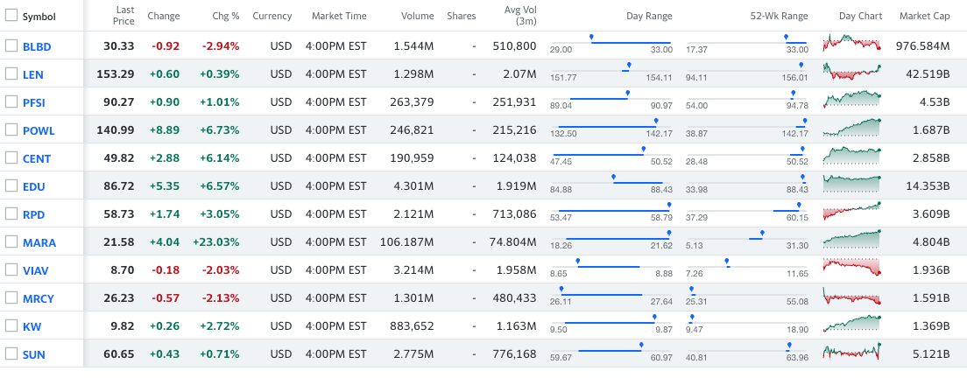Check the KW row checkbox

coord(11,325)
